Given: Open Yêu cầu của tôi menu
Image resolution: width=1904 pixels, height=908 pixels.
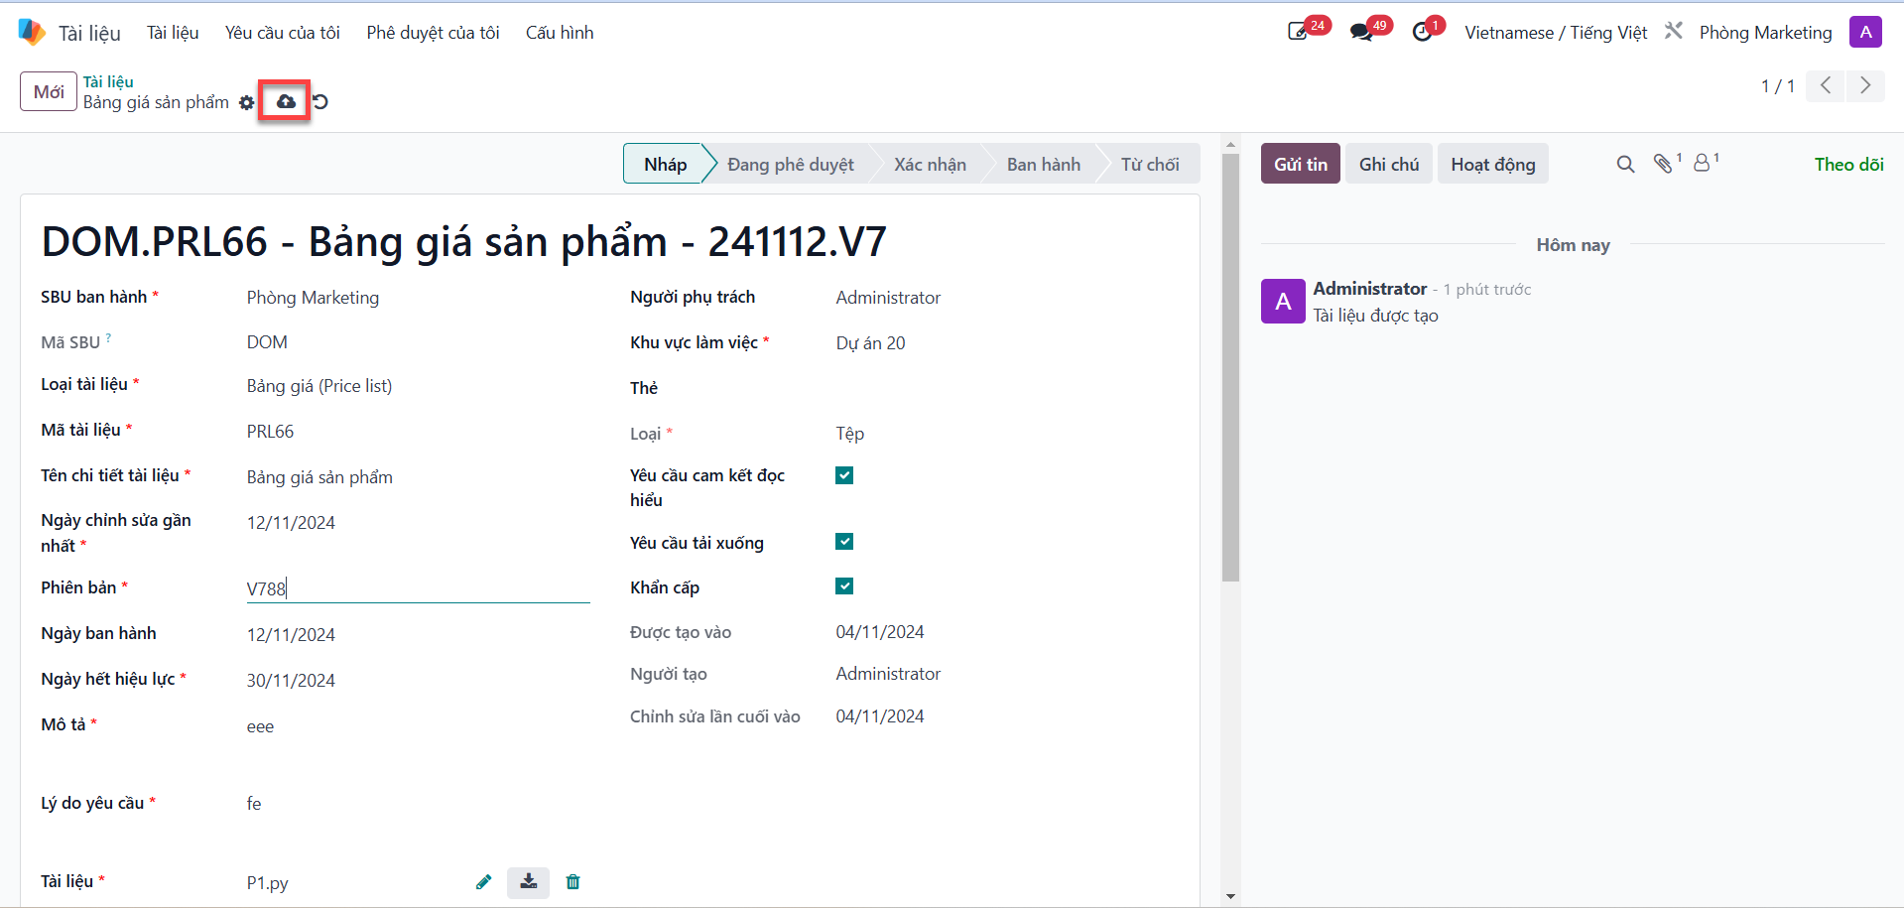Looking at the screenshot, I should click(x=283, y=33).
